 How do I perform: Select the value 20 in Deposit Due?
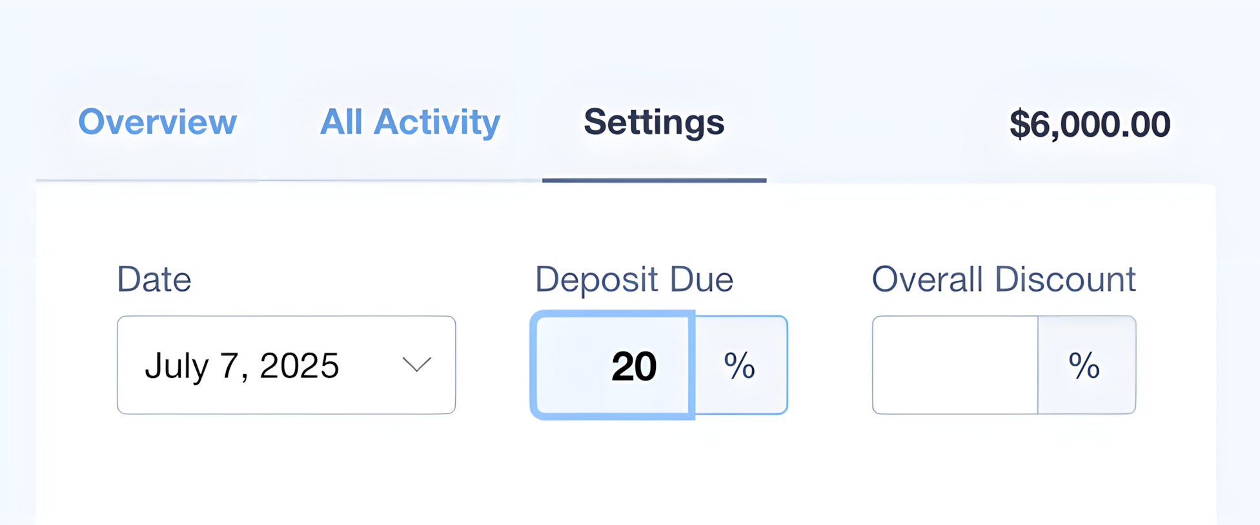point(633,364)
